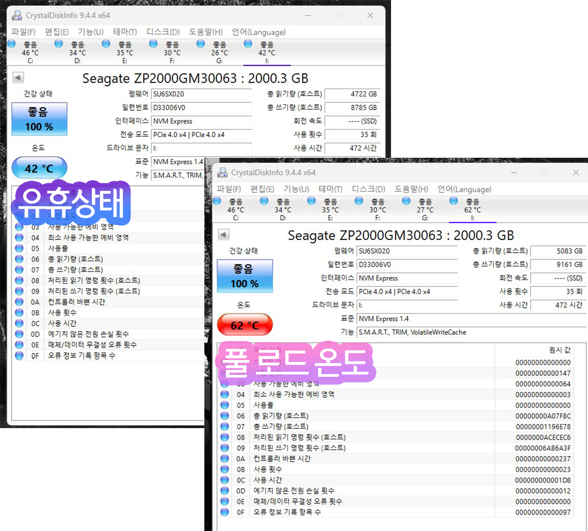Click CrystalDiskInfo title bar icon in front window

pos(222,172)
